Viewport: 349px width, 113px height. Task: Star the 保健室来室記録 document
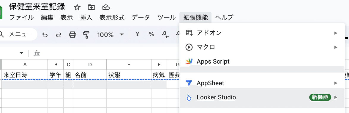coord(77,7)
